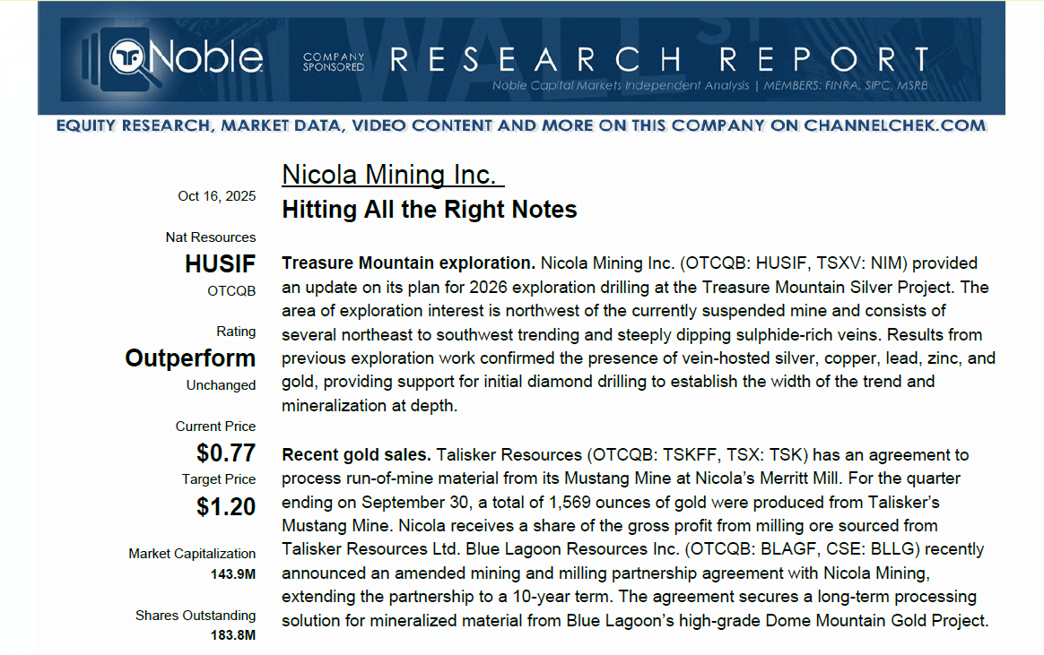
Task: Click the Hitting All the Right Notes headline
Action: click(429, 210)
